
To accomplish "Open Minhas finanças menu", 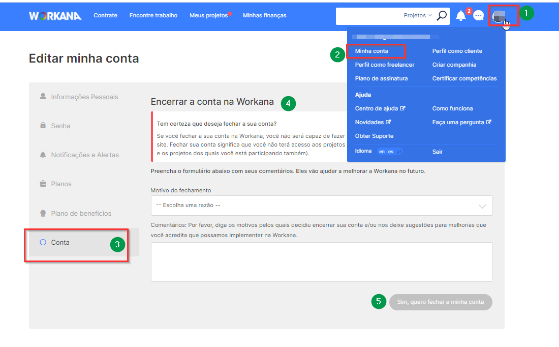I will (x=265, y=15).
